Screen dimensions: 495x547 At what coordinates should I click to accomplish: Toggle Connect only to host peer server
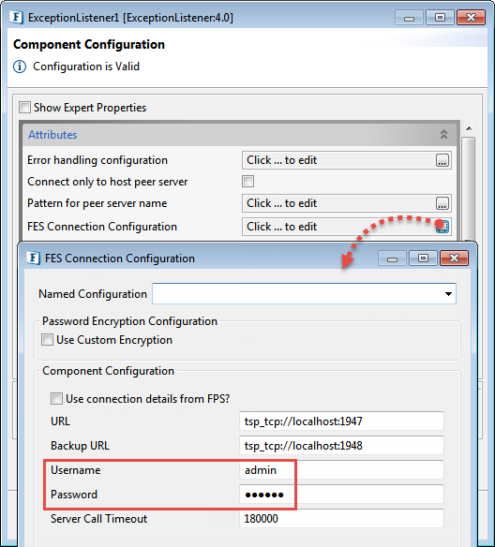point(247,182)
